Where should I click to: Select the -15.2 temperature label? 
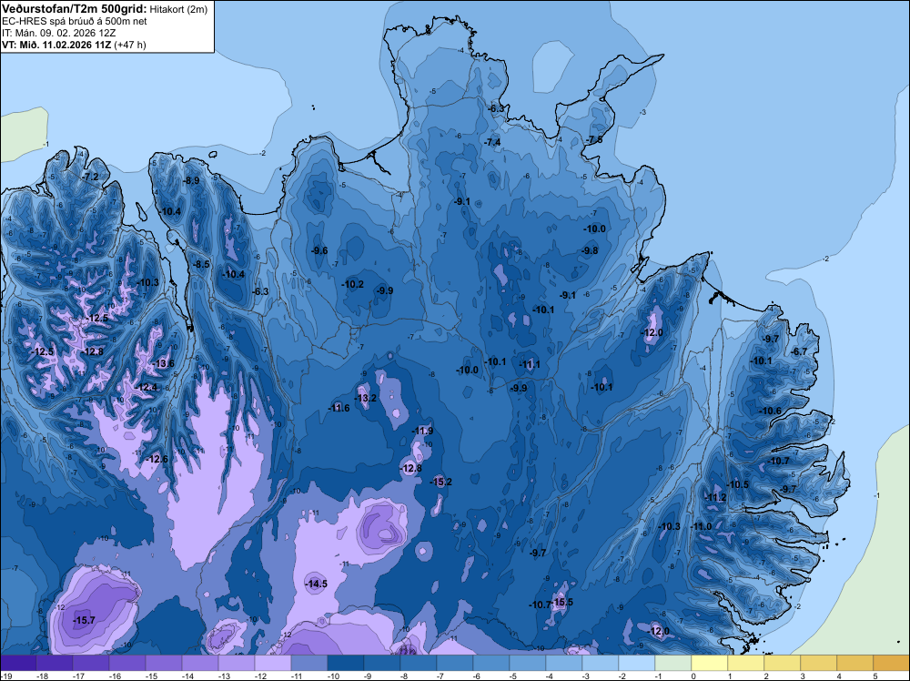pos(441,482)
